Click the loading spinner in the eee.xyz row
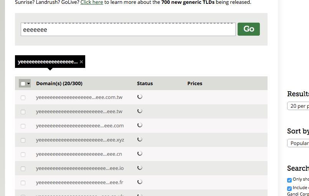 coord(140,139)
